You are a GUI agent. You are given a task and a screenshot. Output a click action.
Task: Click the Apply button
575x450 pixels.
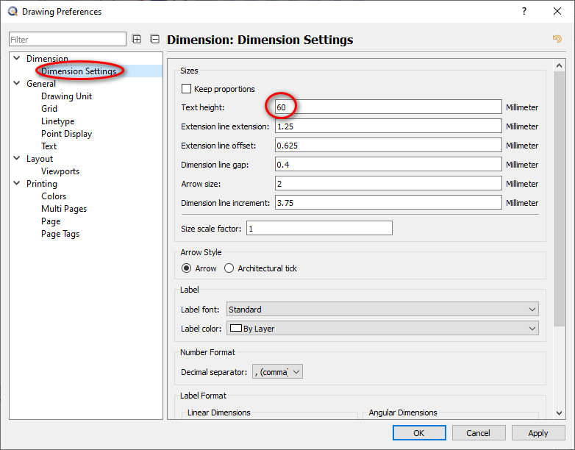click(x=538, y=433)
